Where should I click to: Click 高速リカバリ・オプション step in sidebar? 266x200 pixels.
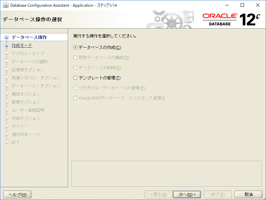tap(36, 78)
